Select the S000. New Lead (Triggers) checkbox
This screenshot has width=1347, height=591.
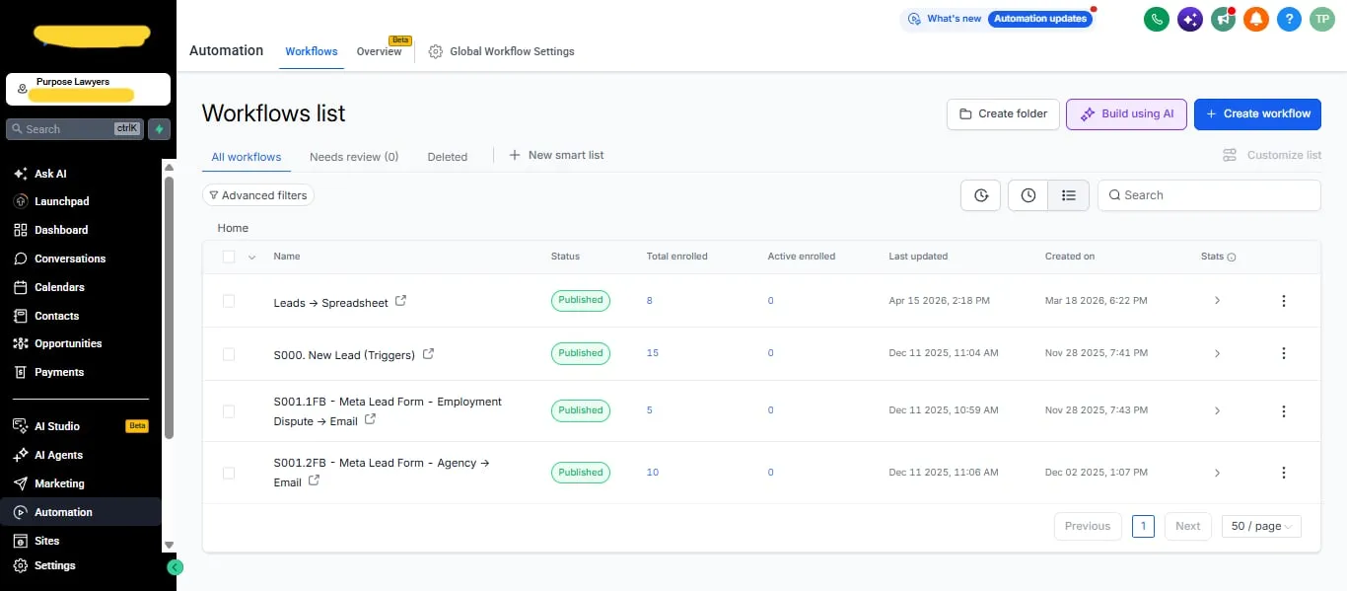coord(229,353)
